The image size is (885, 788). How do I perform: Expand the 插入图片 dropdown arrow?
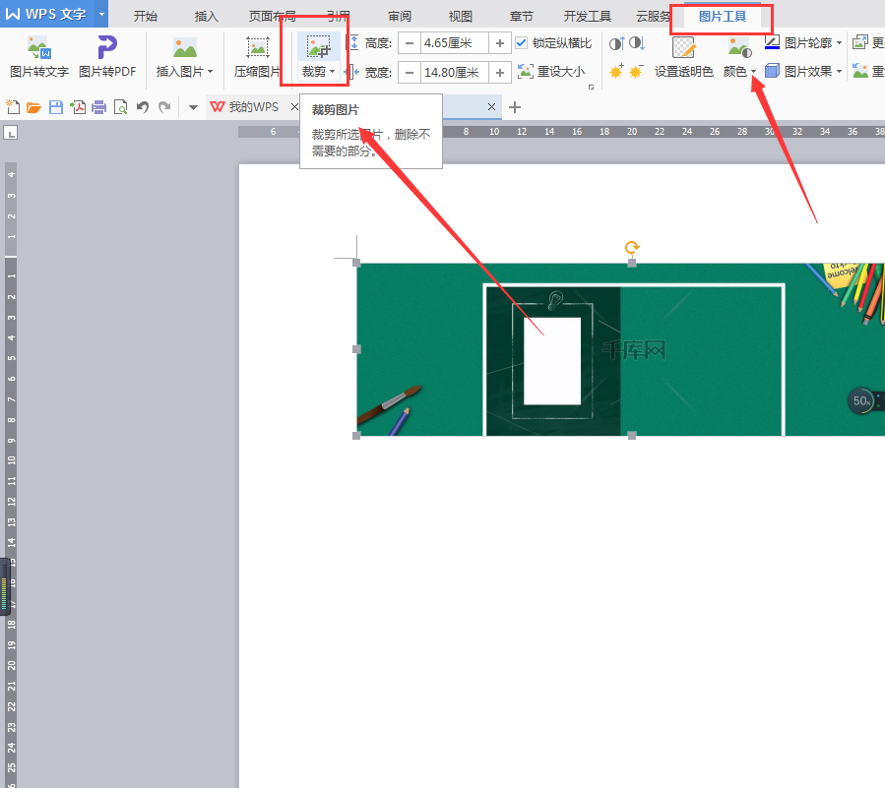pos(210,72)
